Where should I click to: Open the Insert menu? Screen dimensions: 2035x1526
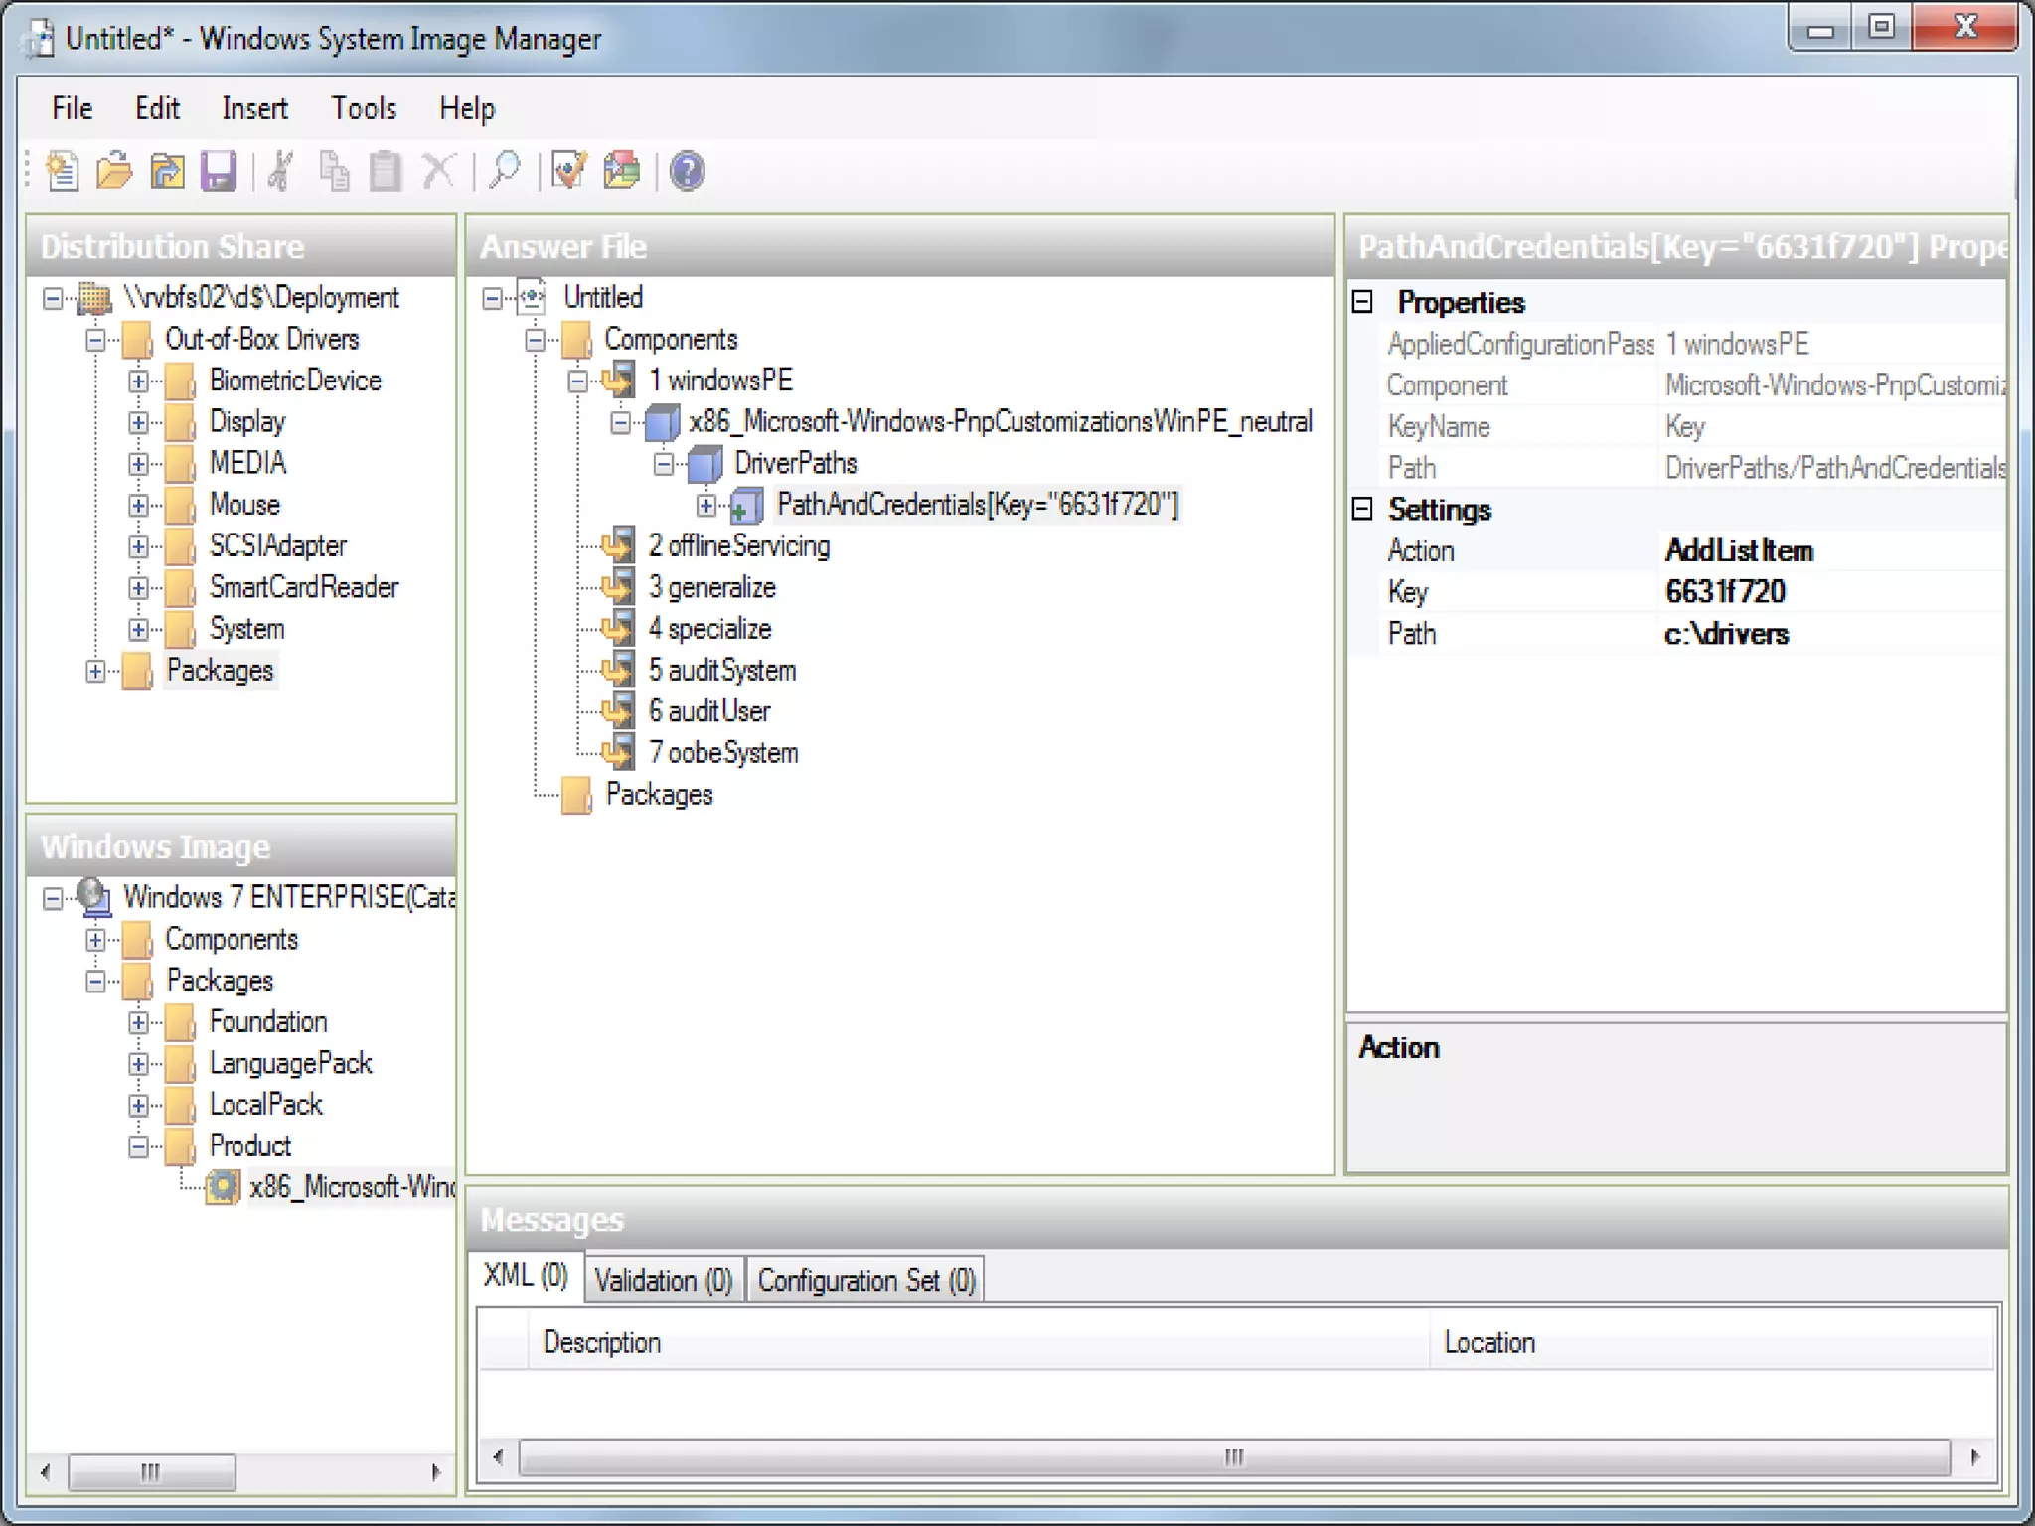(254, 108)
